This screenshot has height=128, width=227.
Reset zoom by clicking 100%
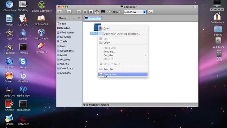pos(114,12)
